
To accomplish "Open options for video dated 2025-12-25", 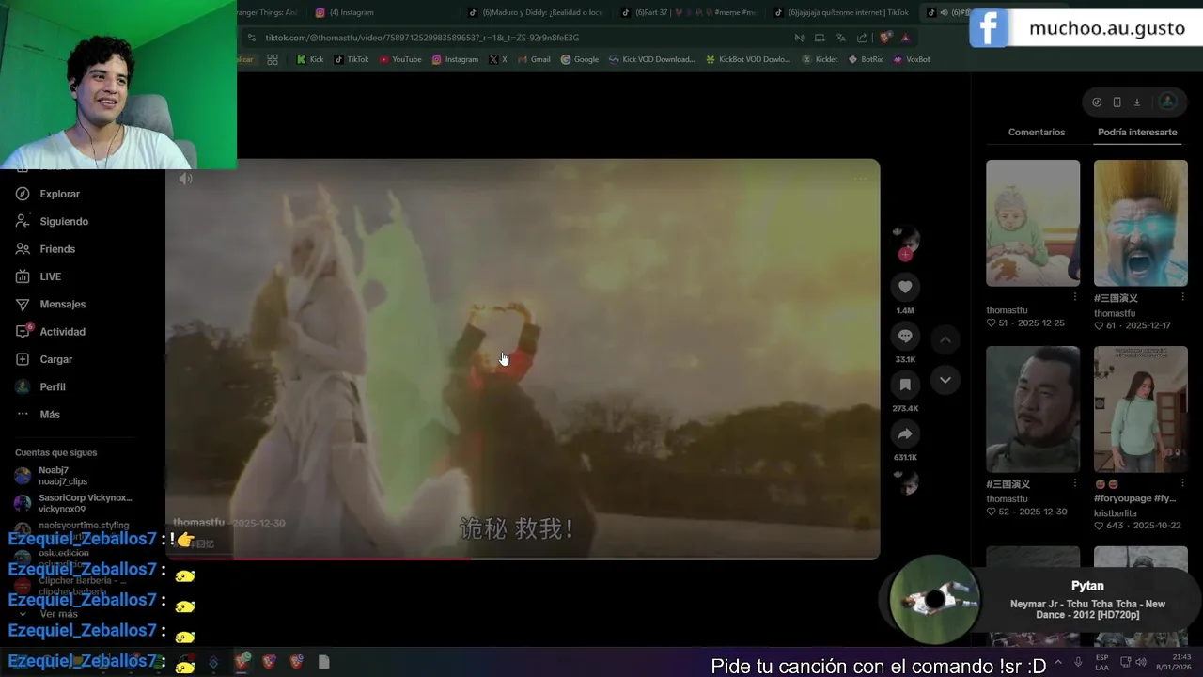I will coord(1075,297).
